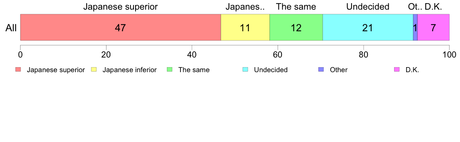Click the blue Other legend swatch
Screen dimensions: 460x142
(x=321, y=70)
